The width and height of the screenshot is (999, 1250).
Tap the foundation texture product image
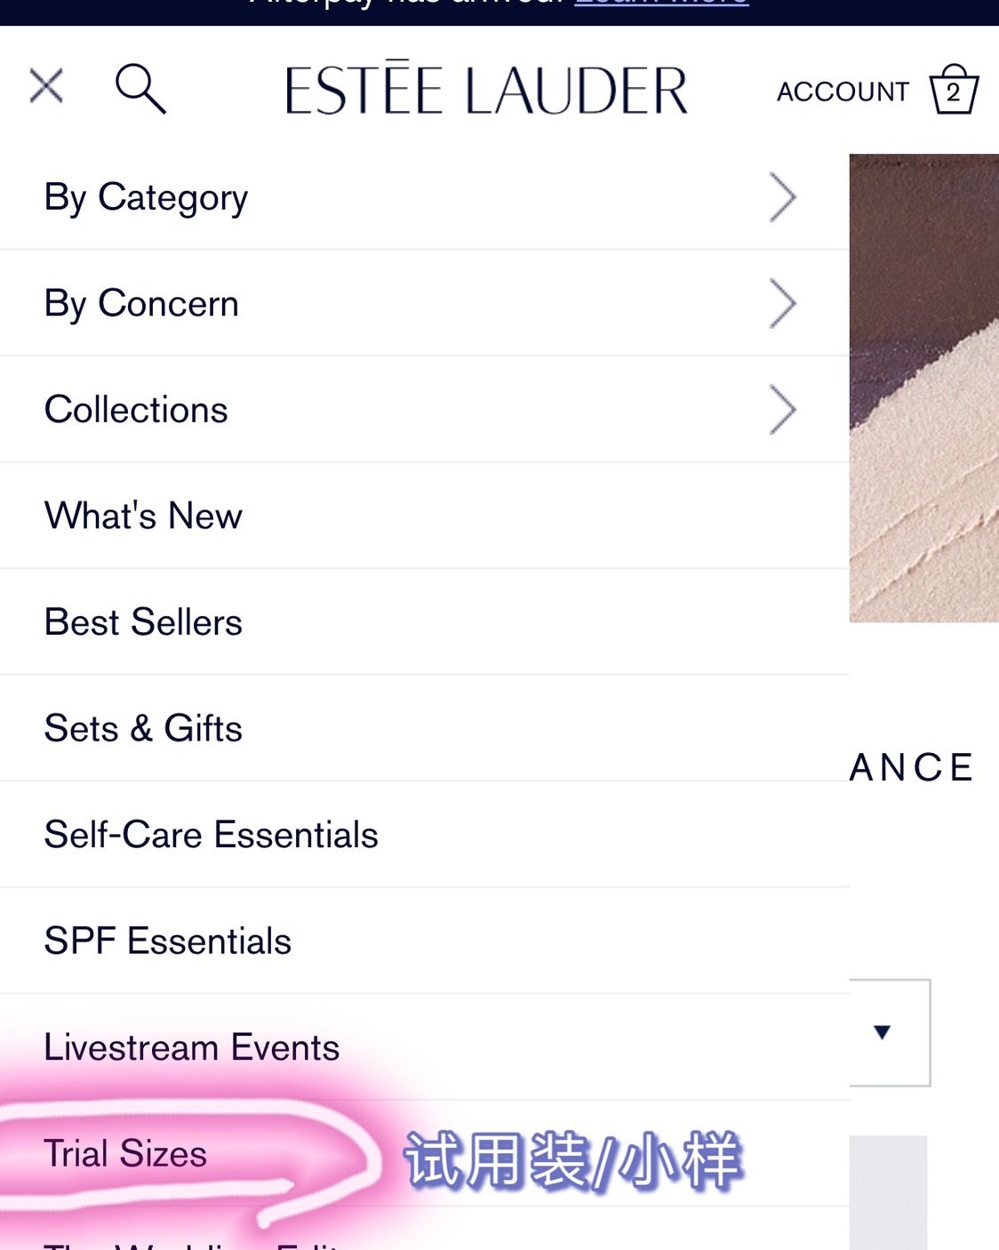click(924, 388)
